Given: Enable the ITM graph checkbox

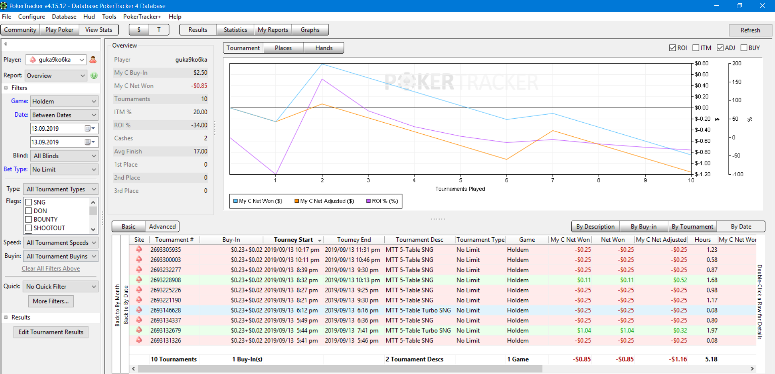Looking at the screenshot, I should tap(696, 48).
